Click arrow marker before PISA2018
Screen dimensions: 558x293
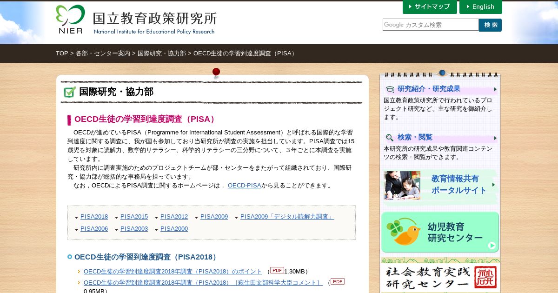pyautogui.click(x=76, y=217)
